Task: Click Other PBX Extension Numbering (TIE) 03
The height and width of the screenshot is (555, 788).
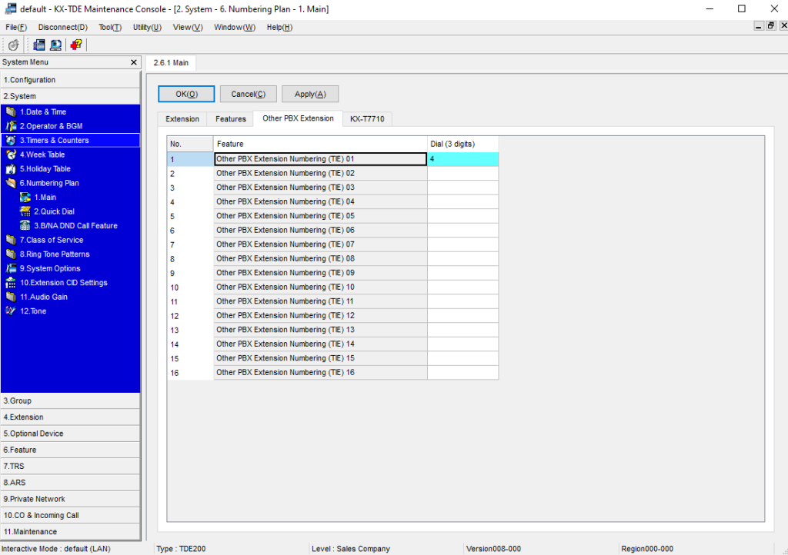Action: tap(320, 187)
